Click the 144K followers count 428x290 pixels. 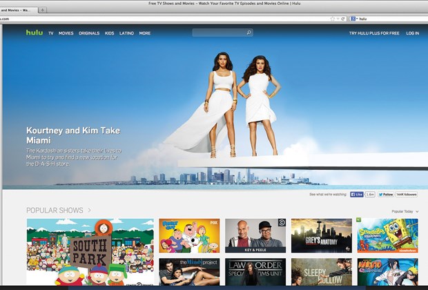click(407, 195)
